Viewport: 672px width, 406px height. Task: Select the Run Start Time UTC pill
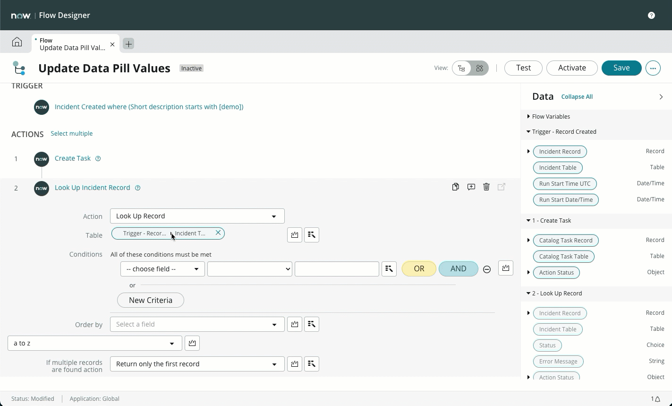(x=565, y=184)
